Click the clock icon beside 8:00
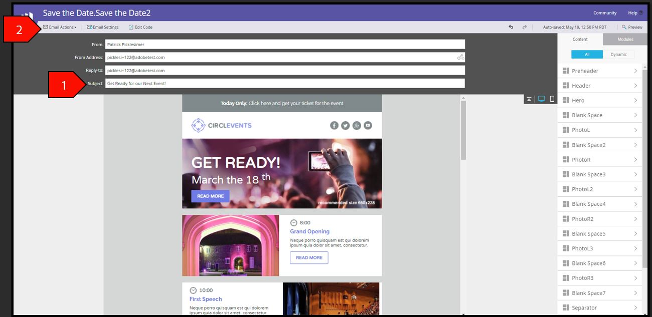The height and width of the screenshot is (317, 652). tap(294, 223)
